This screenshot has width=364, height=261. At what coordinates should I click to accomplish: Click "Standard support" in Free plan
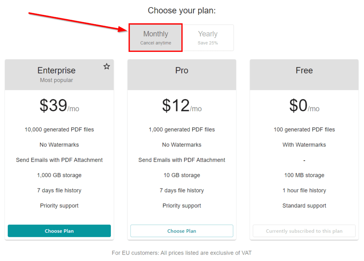pyautogui.click(x=304, y=206)
